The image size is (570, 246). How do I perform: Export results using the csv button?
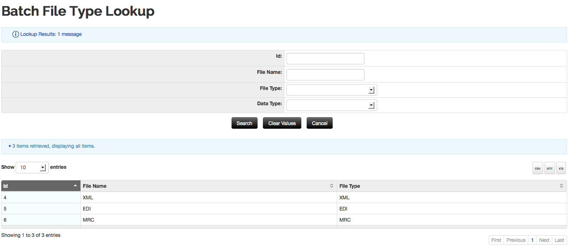pos(538,168)
